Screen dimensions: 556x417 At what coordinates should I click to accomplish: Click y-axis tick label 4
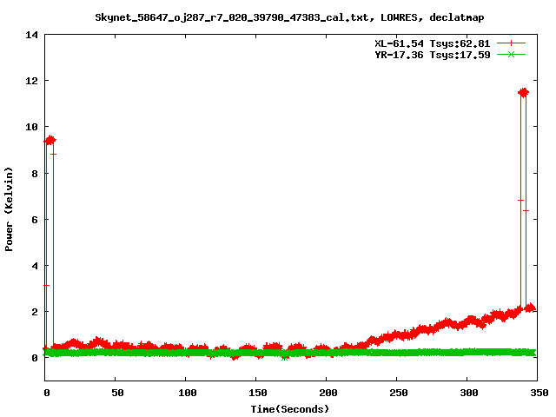[35, 266]
